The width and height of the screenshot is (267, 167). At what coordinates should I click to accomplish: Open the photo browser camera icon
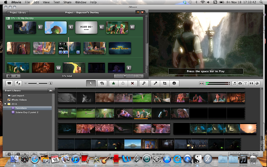(240, 83)
